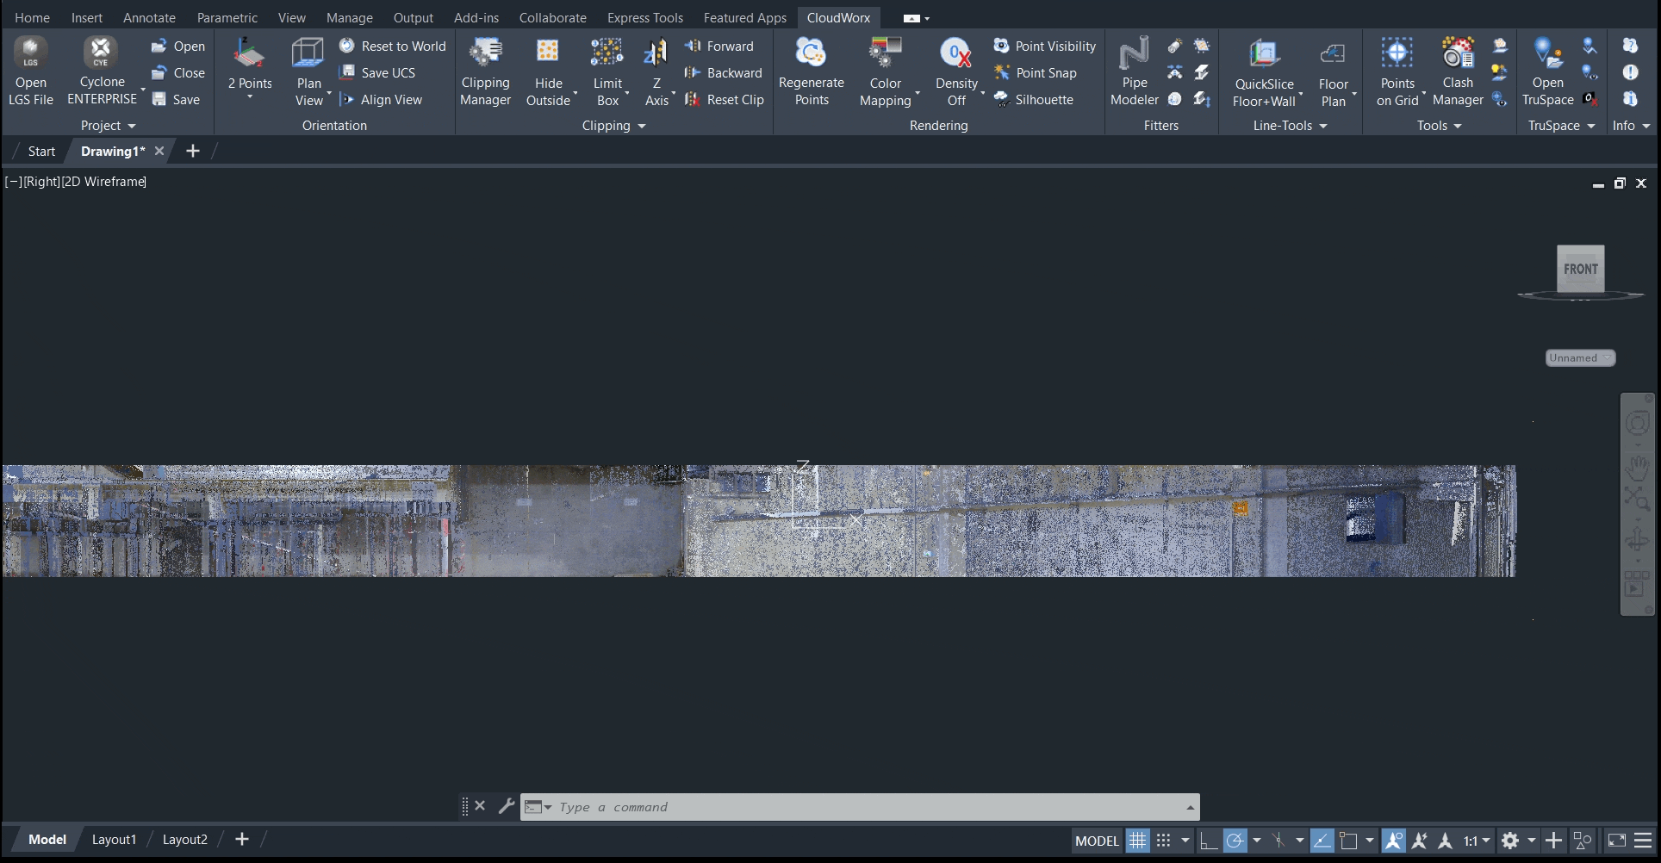Switch to the CloudWorx ribbon tab
The height and width of the screenshot is (863, 1661).
(837, 17)
